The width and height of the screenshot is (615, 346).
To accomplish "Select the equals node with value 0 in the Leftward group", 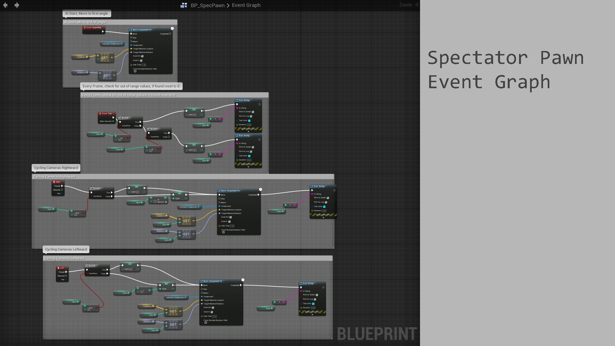I will [91, 308].
